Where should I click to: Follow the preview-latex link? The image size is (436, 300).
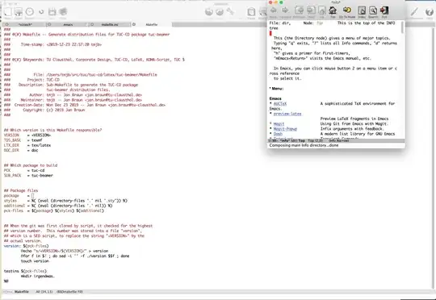click(x=287, y=114)
